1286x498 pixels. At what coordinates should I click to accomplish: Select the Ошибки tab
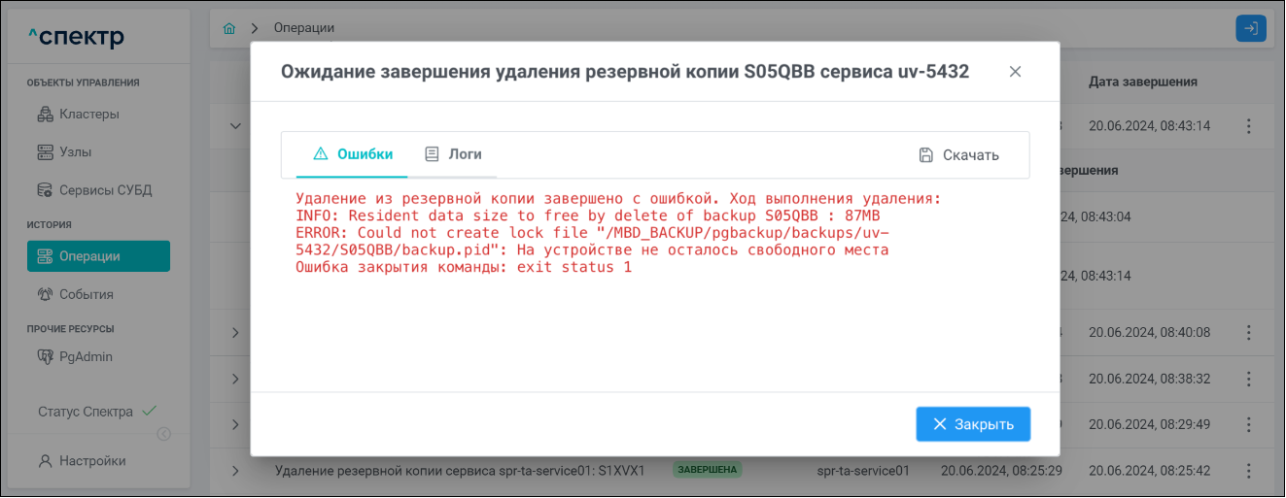click(x=353, y=154)
